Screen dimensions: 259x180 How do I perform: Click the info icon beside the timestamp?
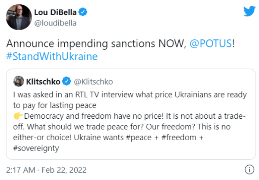tap(249, 169)
